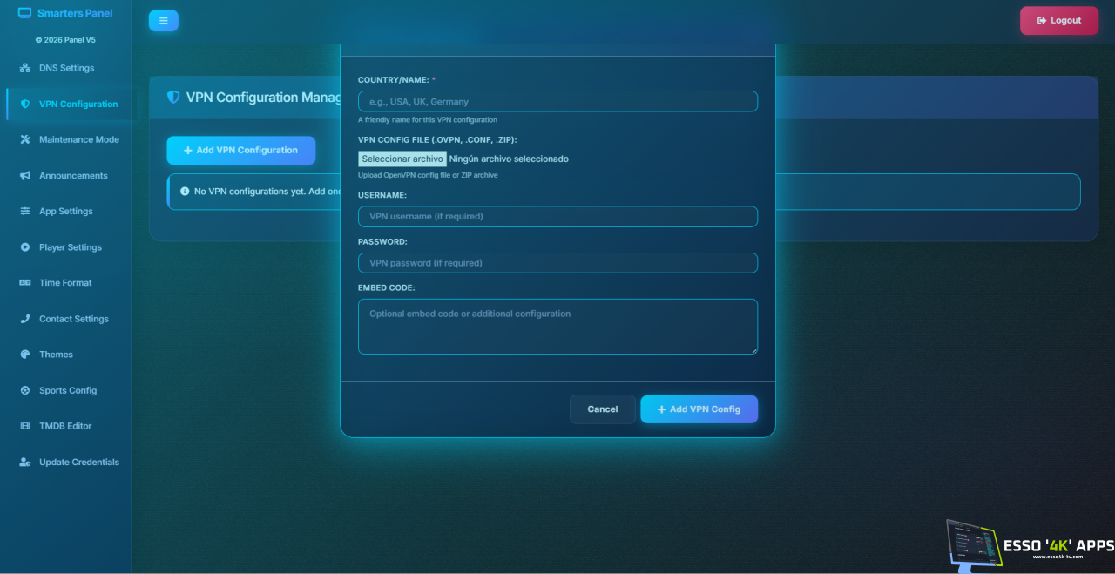Click the Logout button
1115x574 pixels.
coord(1059,21)
